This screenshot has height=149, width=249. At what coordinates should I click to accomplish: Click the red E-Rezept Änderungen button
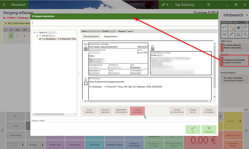coord(137,111)
